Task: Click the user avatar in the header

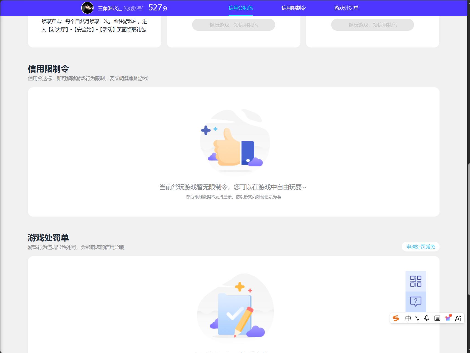Action: point(88,8)
